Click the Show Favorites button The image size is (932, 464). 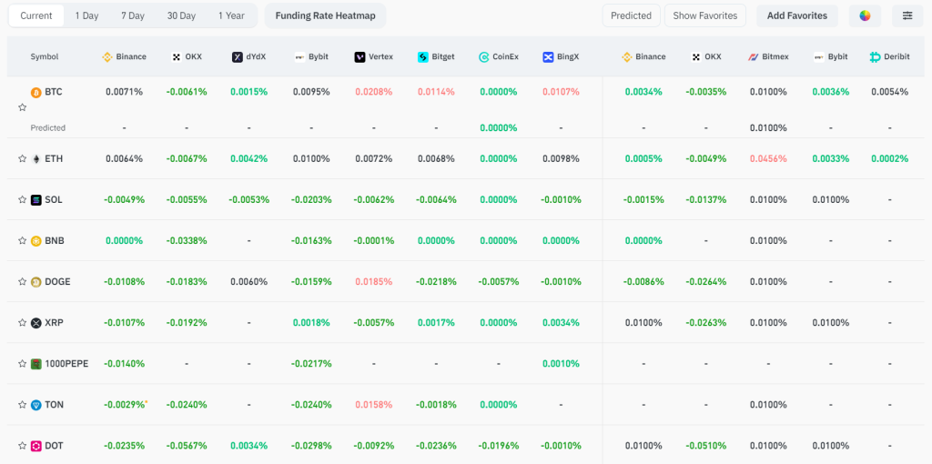704,15
